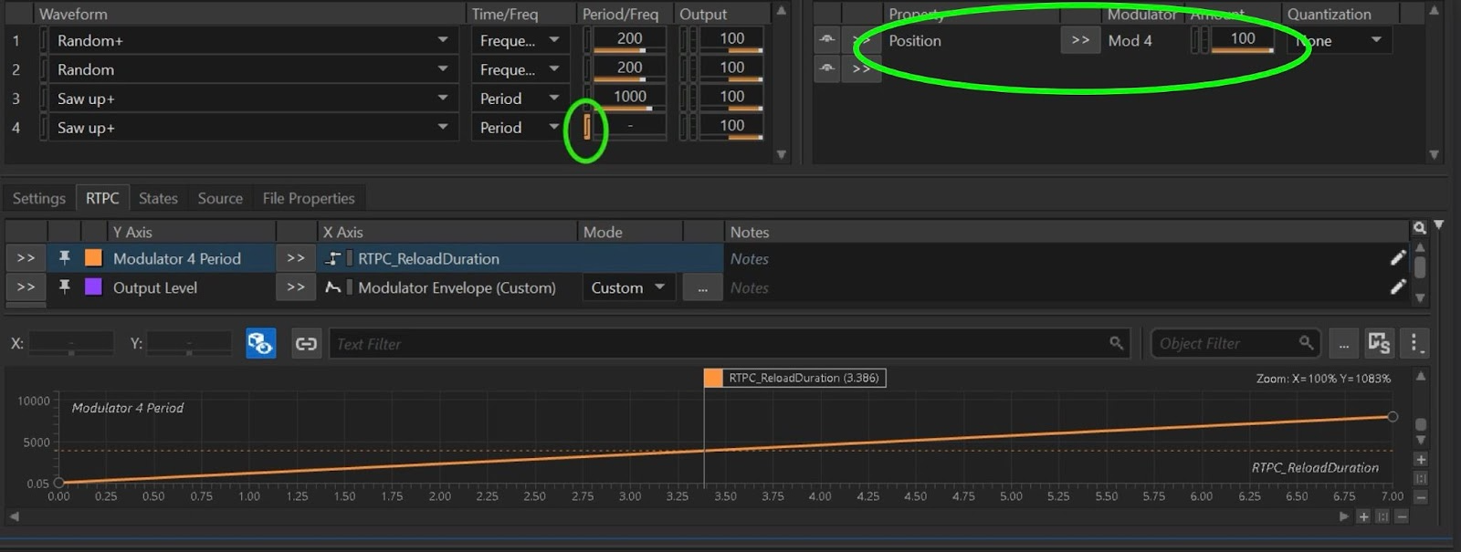Open the Waveform dropdown for row 1 Random+

[443, 40]
